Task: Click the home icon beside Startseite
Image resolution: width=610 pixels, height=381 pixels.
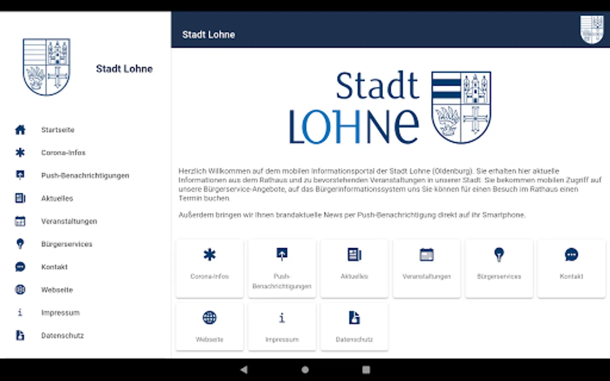Action: (20, 130)
